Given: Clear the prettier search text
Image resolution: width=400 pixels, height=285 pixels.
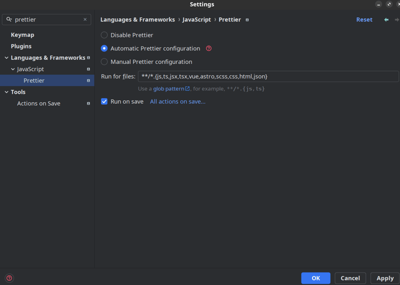Looking at the screenshot, I should click(85, 19).
